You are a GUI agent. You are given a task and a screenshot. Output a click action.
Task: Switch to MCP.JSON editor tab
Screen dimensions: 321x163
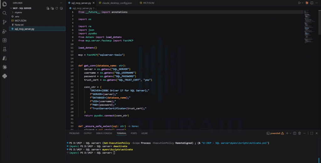147,3
